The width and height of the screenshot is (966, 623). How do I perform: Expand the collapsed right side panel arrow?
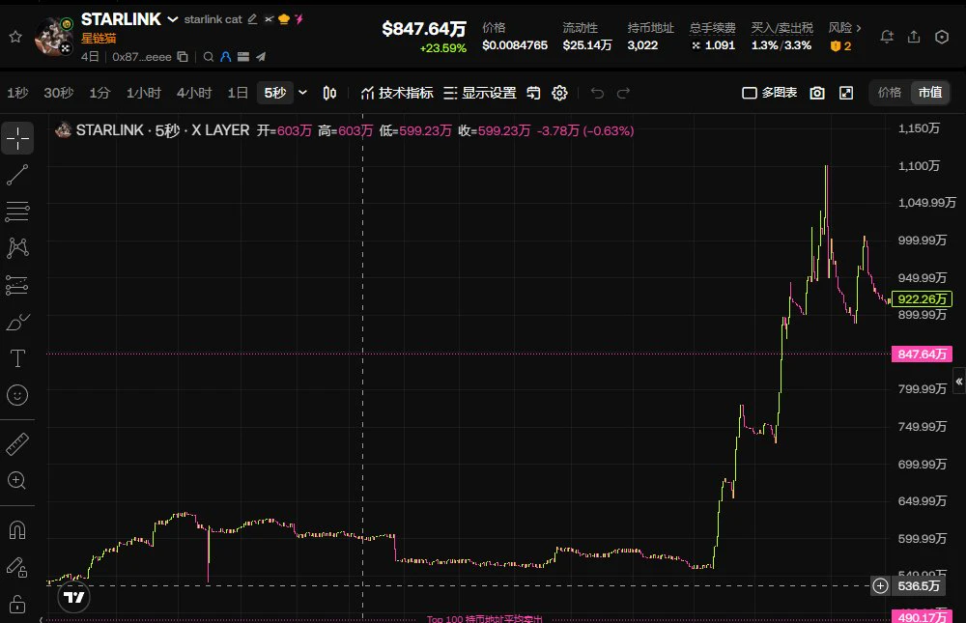click(958, 382)
